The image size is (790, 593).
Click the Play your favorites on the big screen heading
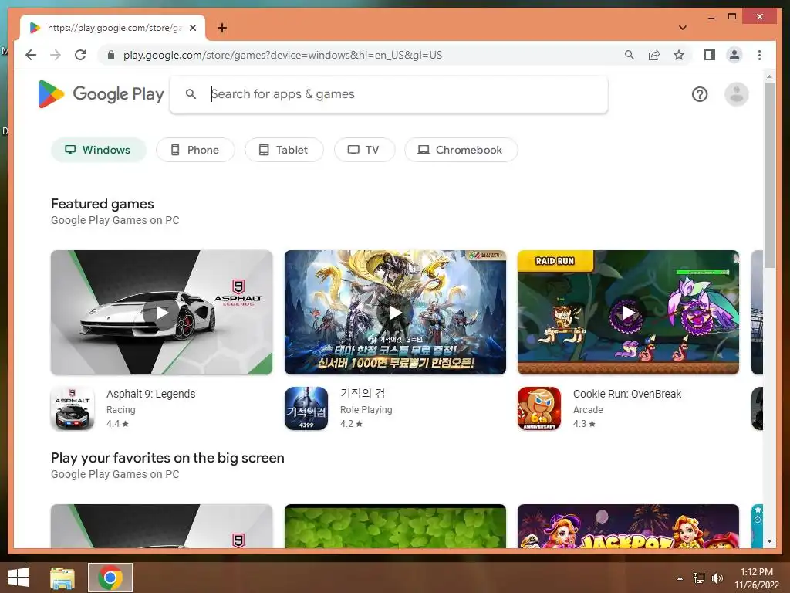coord(167,458)
